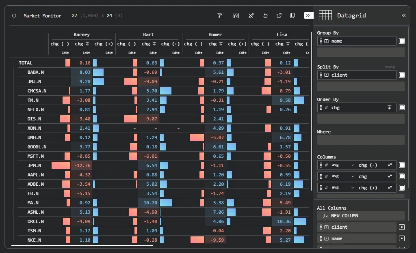Click the sort direction icon in Order By
The height and width of the screenshot is (253, 416).
click(x=389, y=107)
